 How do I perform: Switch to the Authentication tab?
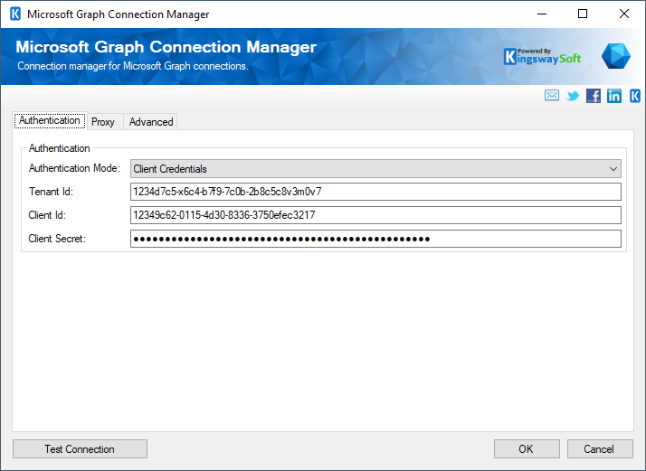50,120
